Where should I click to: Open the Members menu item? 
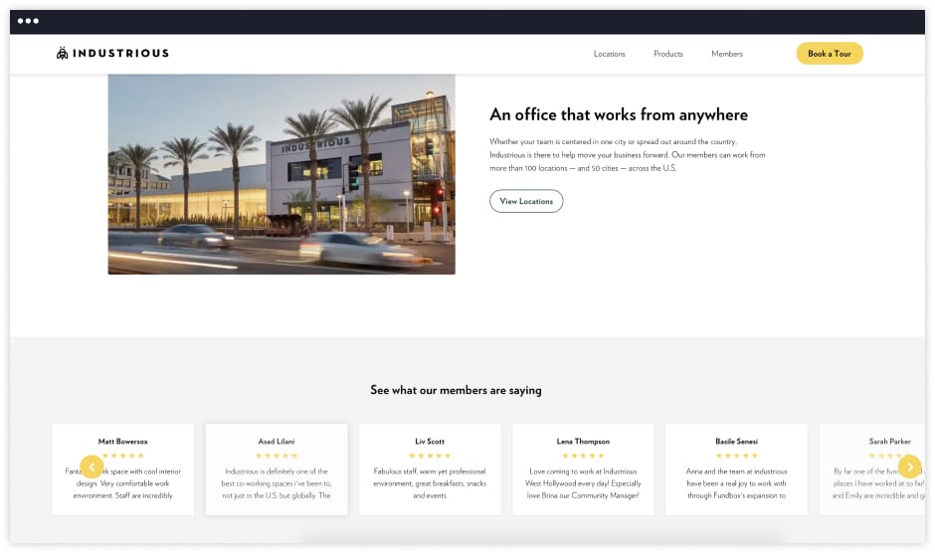click(727, 54)
